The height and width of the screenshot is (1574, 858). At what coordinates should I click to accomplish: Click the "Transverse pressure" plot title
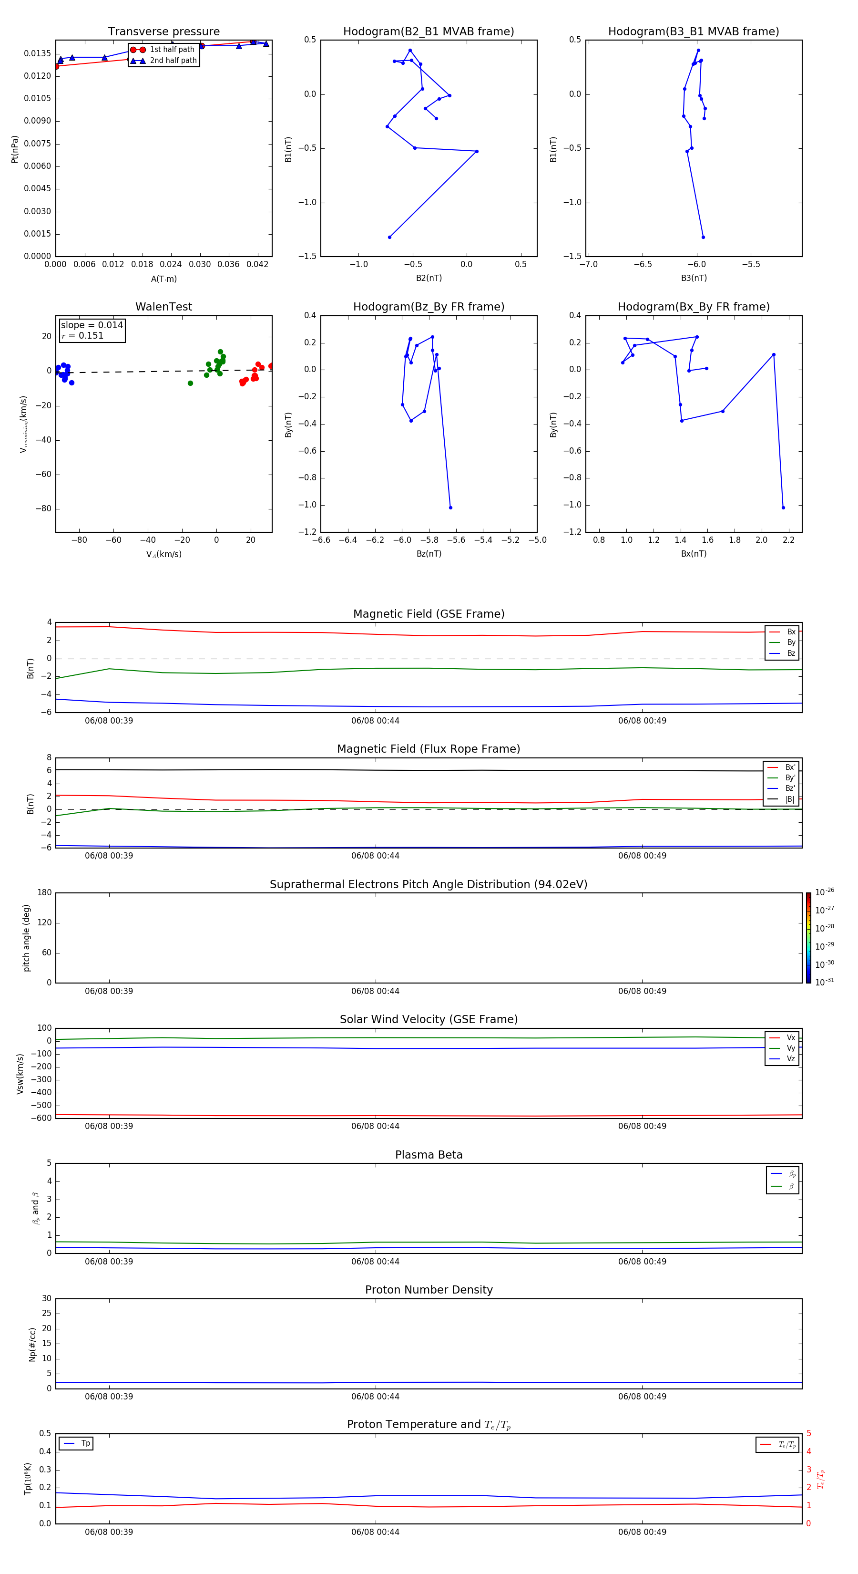(163, 32)
